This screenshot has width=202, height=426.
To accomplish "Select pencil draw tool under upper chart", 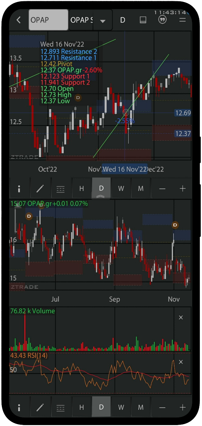I will [x=40, y=189].
